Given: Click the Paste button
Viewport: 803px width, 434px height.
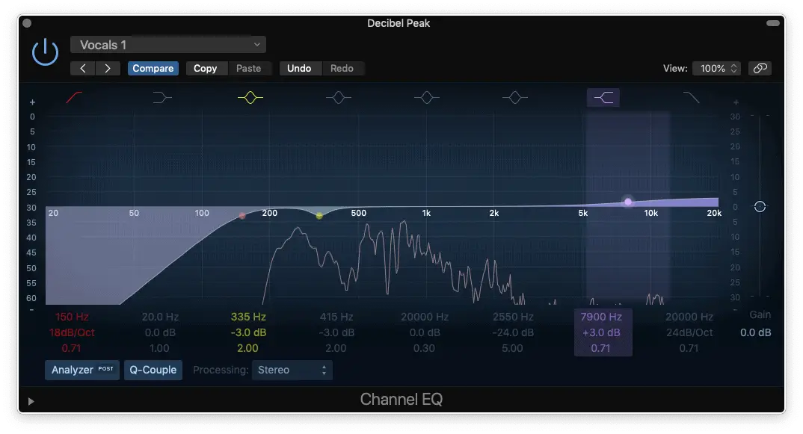Looking at the screenshot, I should coord(248,69).
